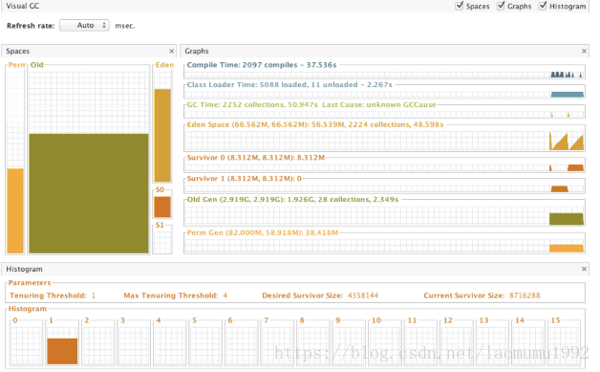Click the Spaces panel title

point(17,51)
